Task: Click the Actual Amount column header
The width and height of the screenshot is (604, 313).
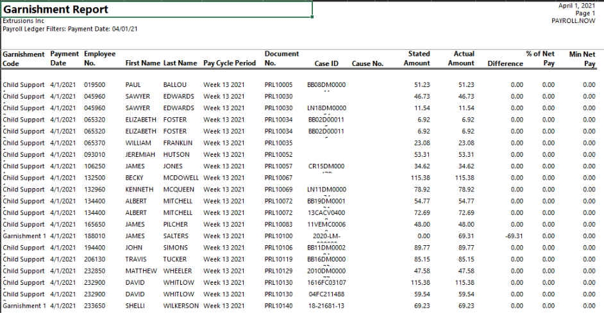Action: (x=461, y=58)
